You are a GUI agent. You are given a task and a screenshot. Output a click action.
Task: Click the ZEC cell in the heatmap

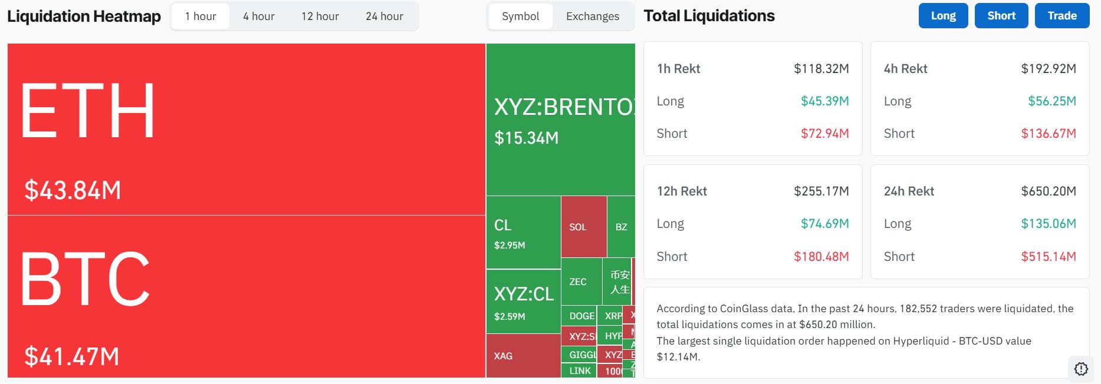pos(579,282)
